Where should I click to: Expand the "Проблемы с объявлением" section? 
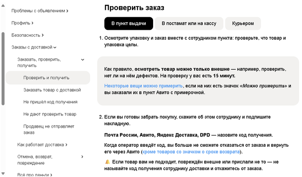(x=40, y=10)
